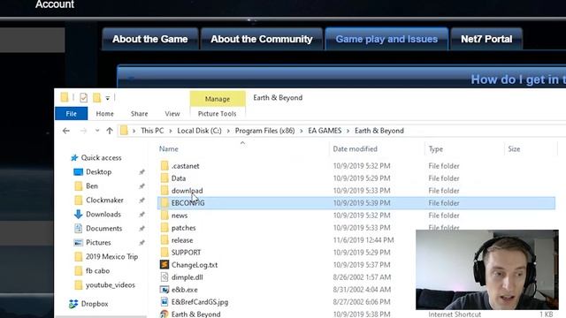Select the patches folder icon
This screenshot has width=566, height=318.
(164, 228)
